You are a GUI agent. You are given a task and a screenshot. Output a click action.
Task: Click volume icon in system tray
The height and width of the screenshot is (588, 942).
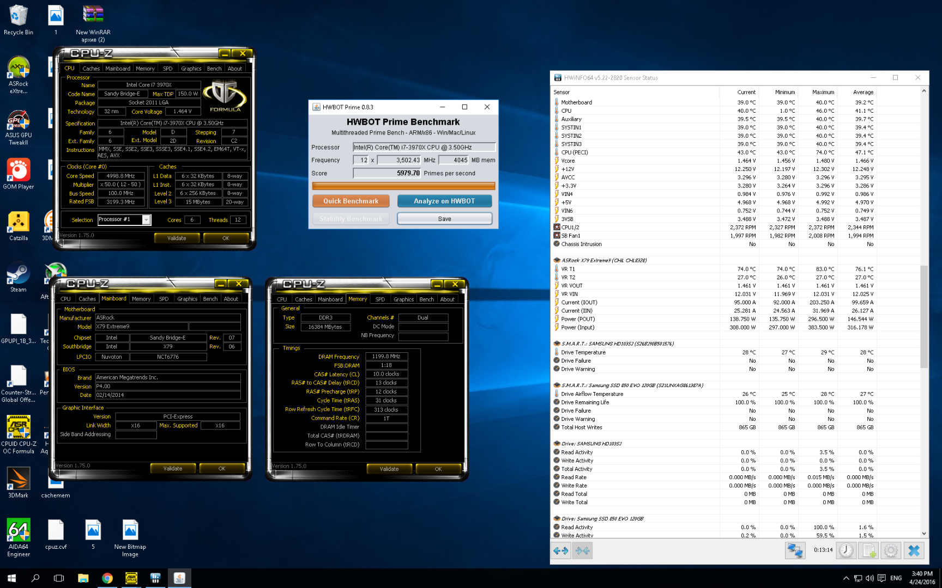[869, 578]
